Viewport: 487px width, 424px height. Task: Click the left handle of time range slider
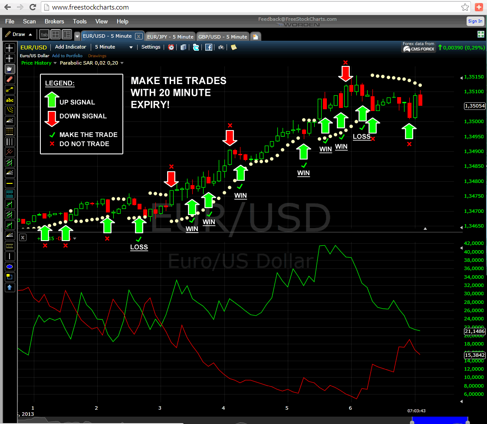[412, 422]
